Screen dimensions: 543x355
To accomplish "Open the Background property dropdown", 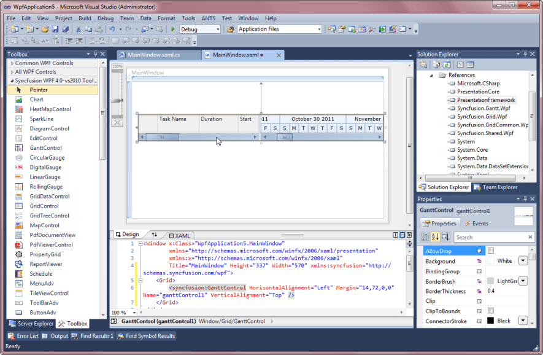I will click(523, 260).
